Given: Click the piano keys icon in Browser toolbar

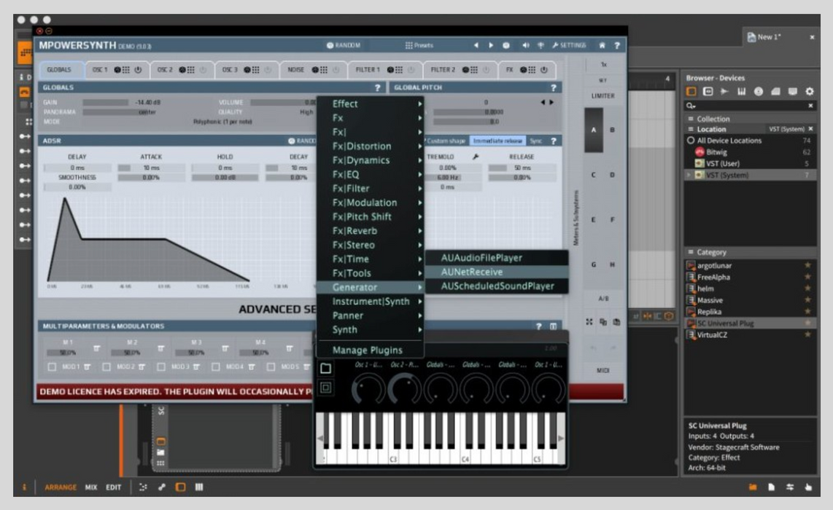Looking at the screenshot, I should tap(741, 92).
